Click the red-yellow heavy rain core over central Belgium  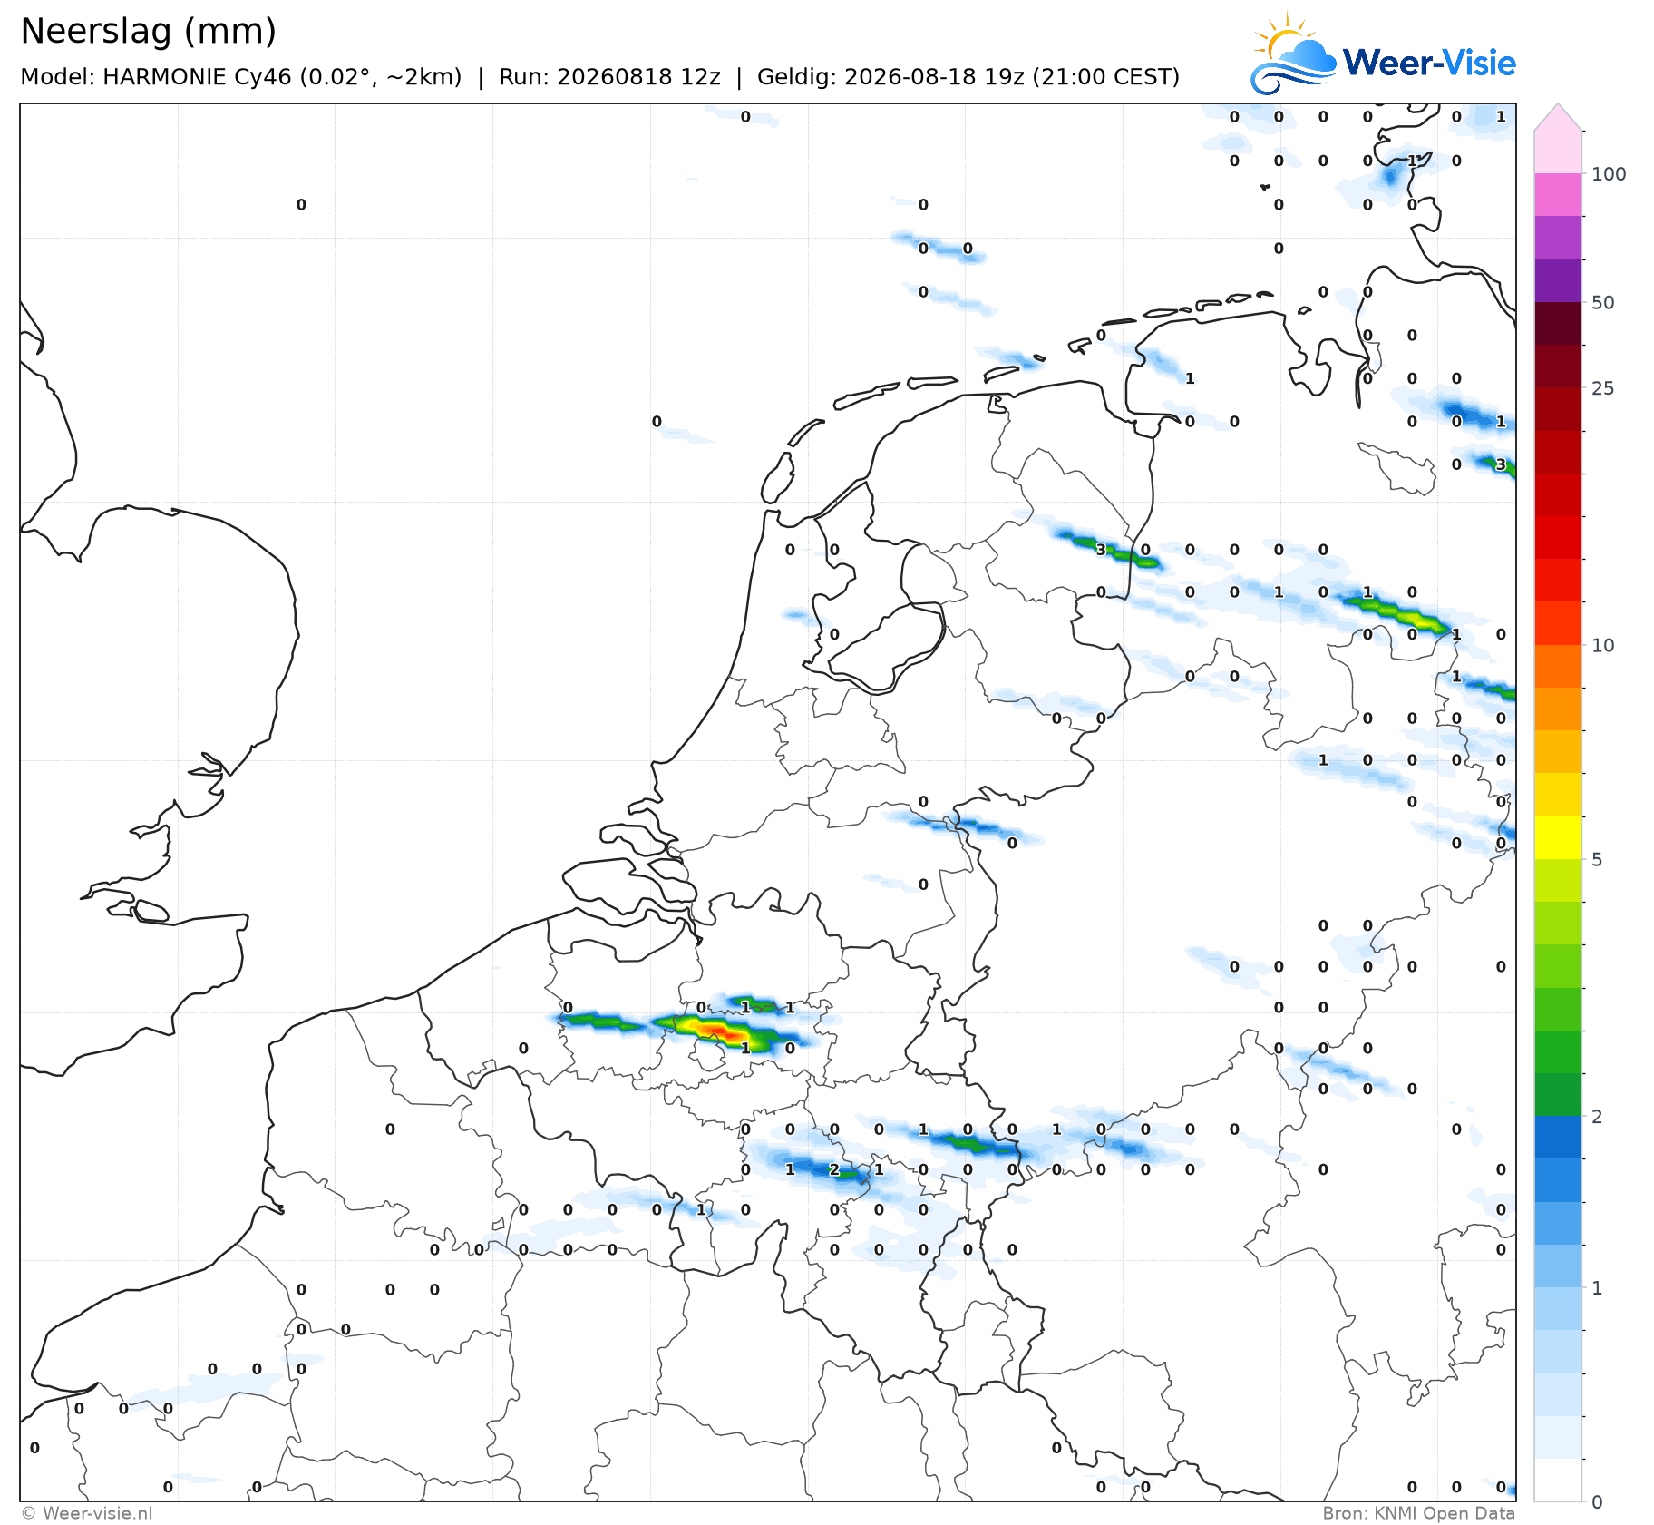721,1031
